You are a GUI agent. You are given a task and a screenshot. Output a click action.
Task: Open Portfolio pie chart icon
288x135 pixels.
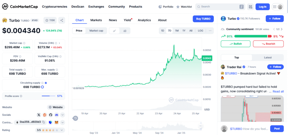[160, 7]
